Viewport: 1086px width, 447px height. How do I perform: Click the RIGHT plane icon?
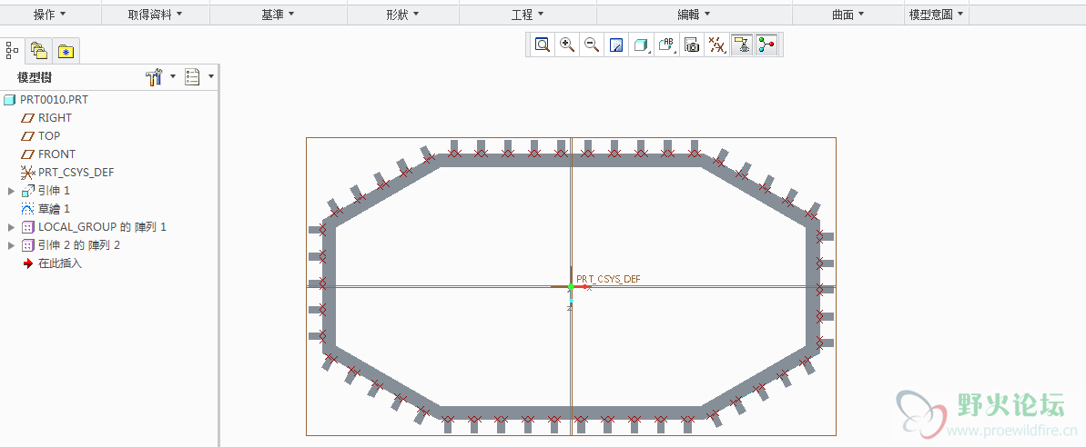tap(27, 118)
